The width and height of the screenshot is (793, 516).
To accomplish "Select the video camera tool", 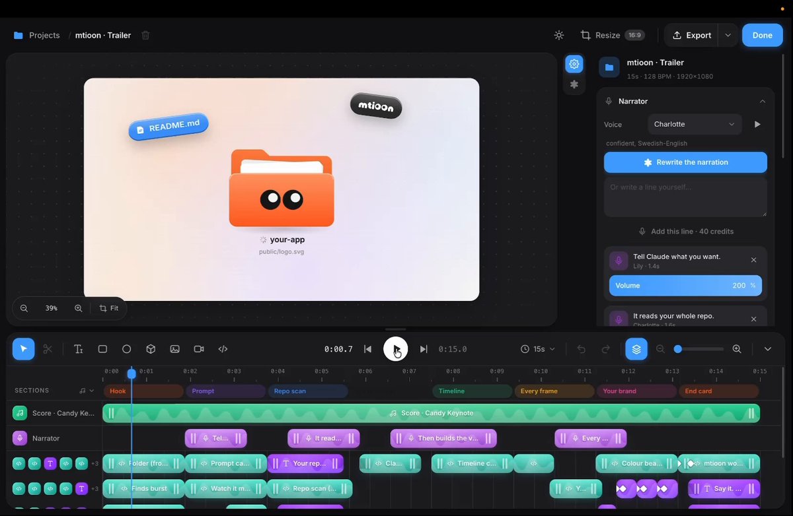I will point(199,349).
